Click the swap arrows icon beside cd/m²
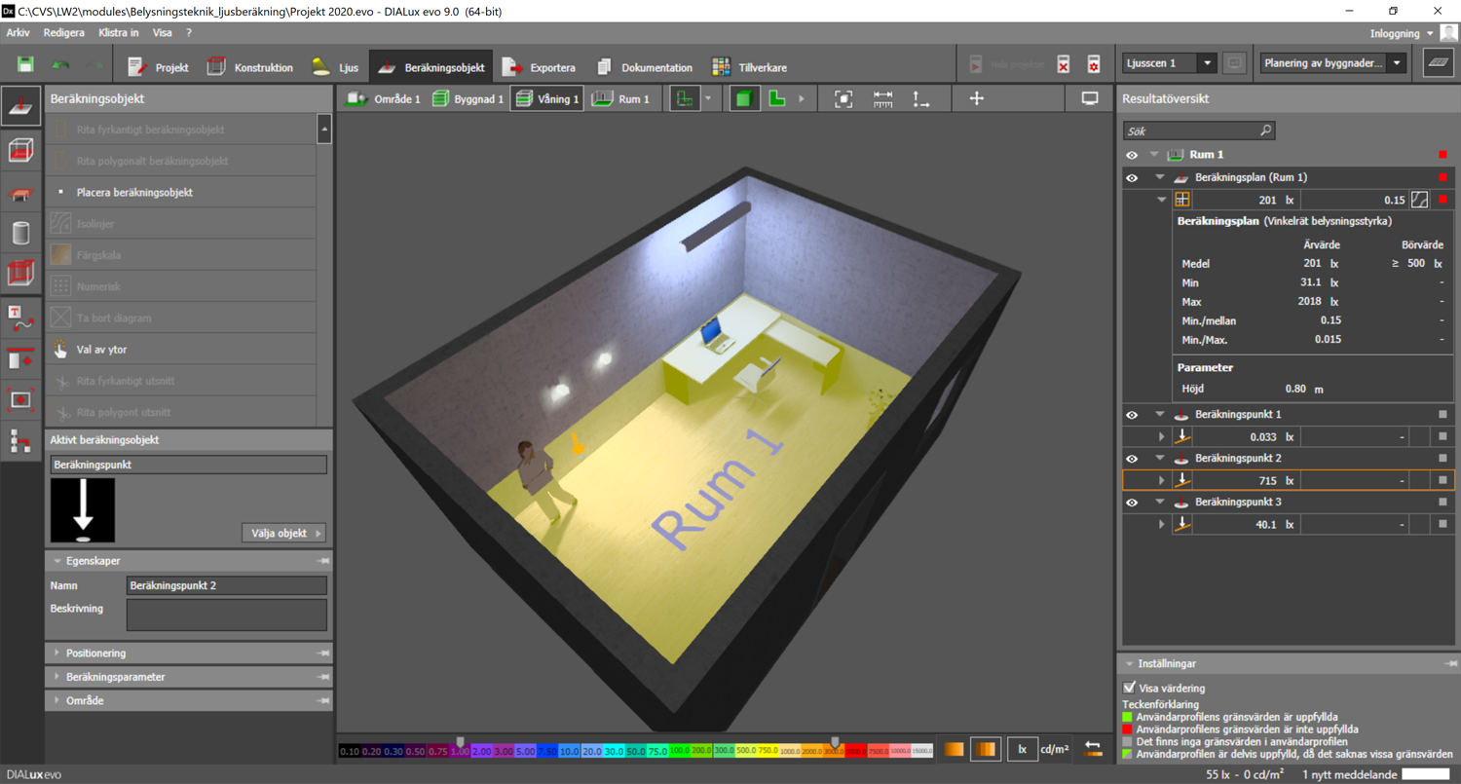Screen dimensions: 1461x784 [x=1093, y=749]
